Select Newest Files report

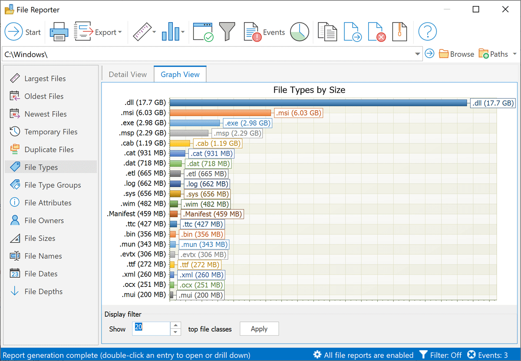pos(50,114)
